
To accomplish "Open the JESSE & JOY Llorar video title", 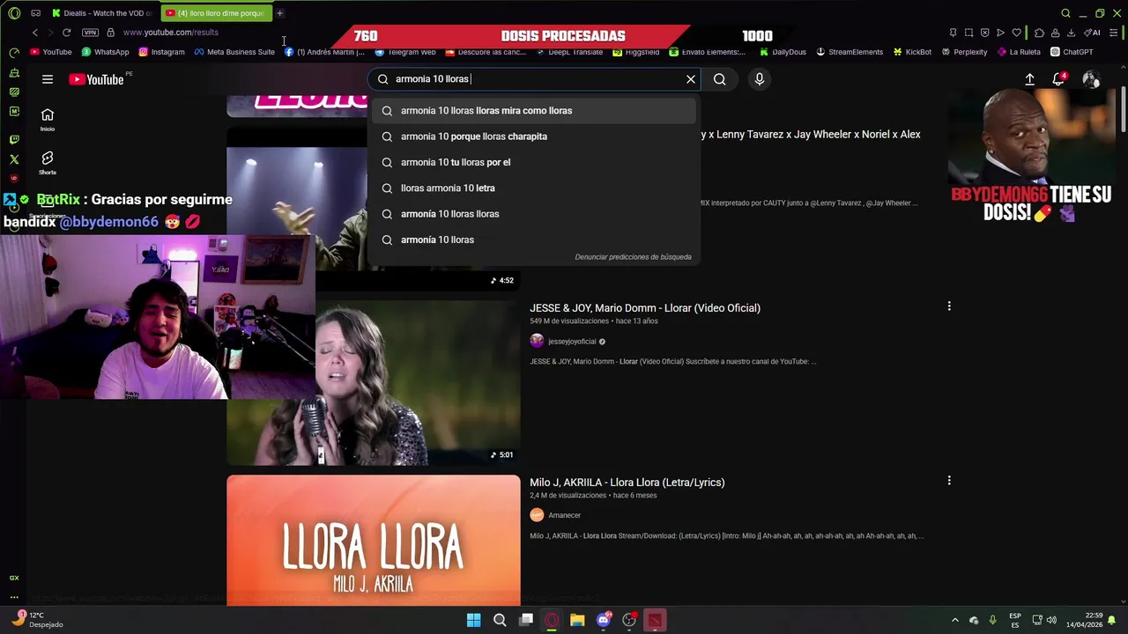I will point(644,308).
